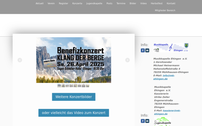
Task: Show previous slide with left arrow
Action: 20,60
